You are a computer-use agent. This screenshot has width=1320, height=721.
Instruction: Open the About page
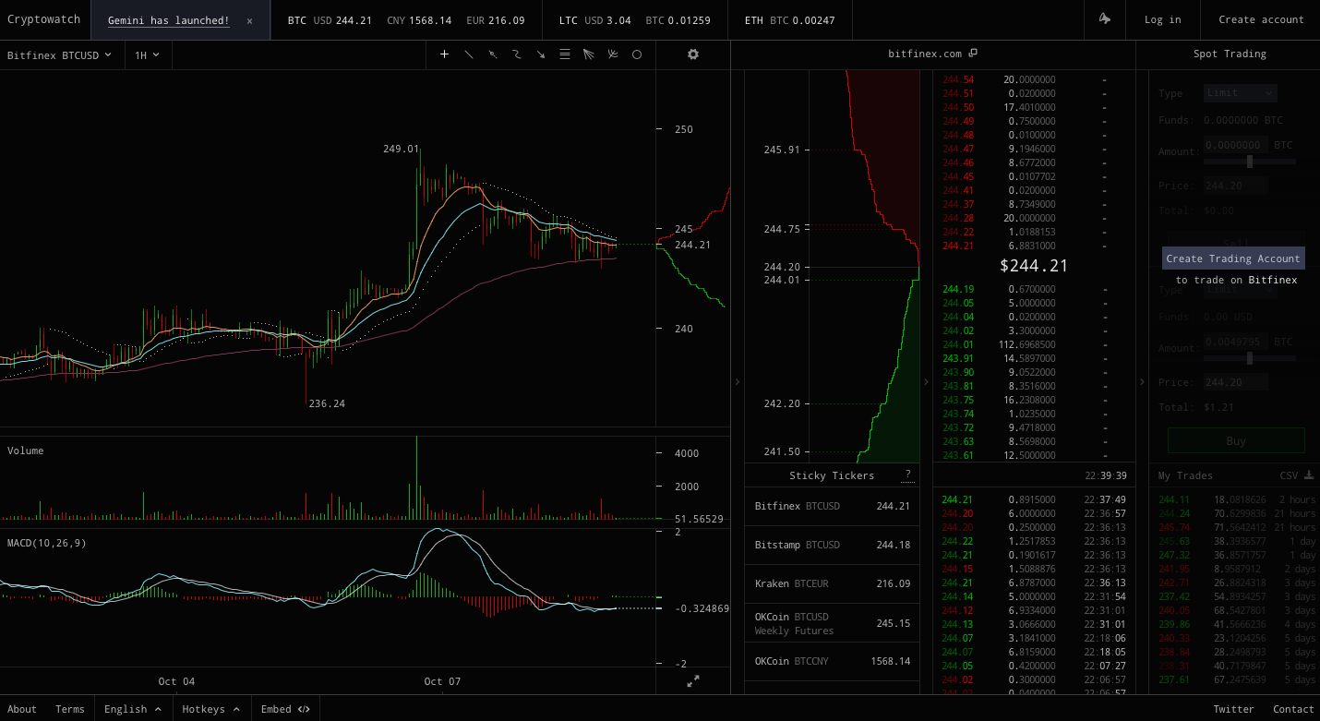click(22, 709)
